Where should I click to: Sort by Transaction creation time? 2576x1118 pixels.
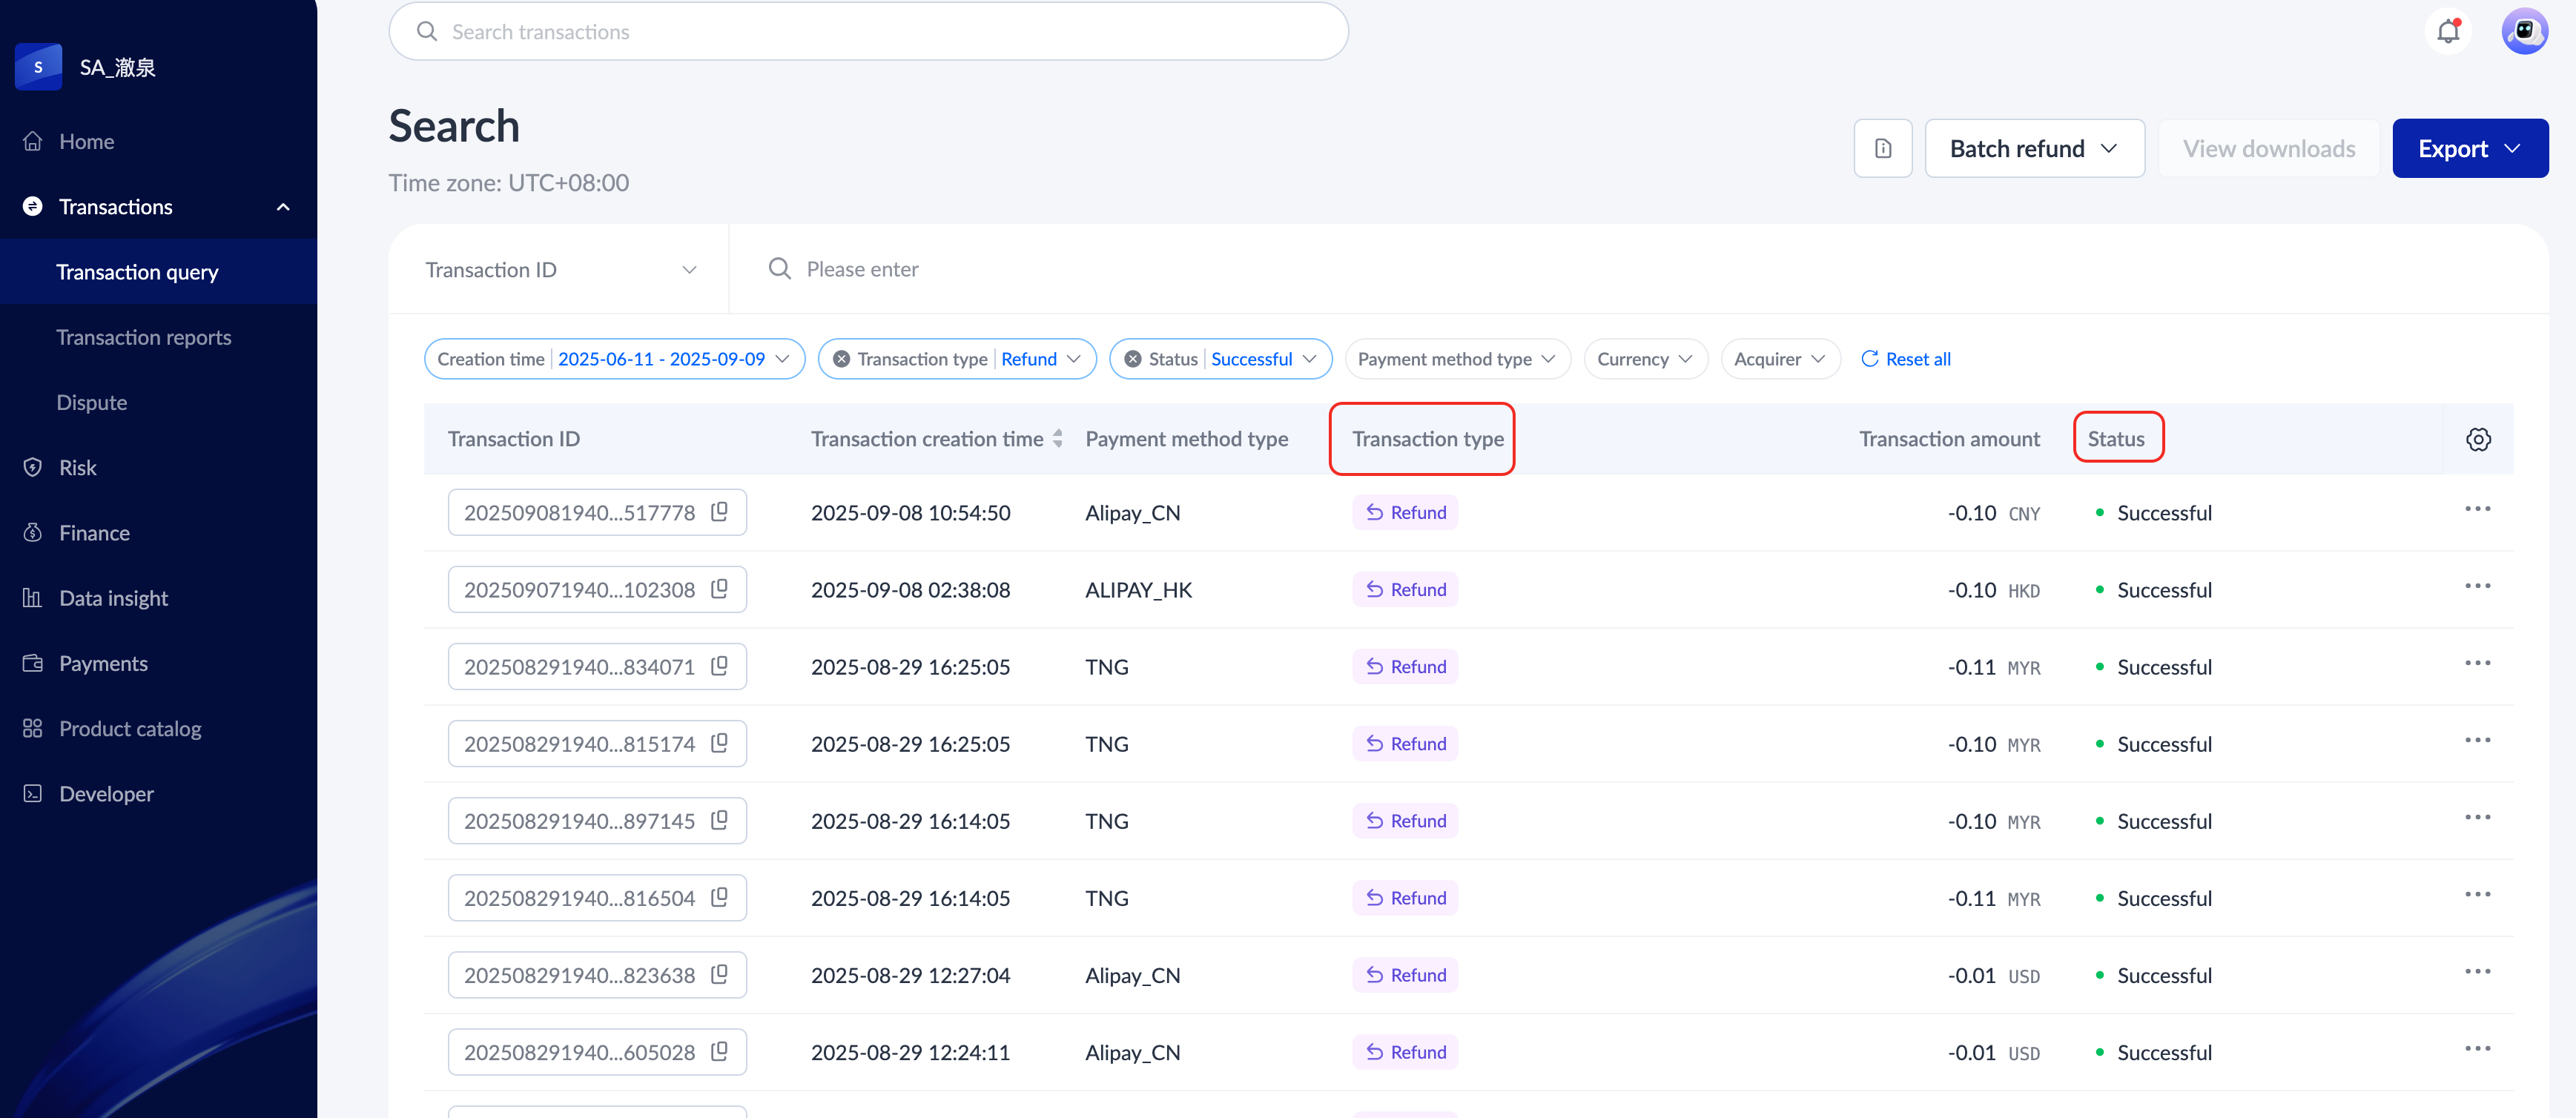[x=1057, y=439]
